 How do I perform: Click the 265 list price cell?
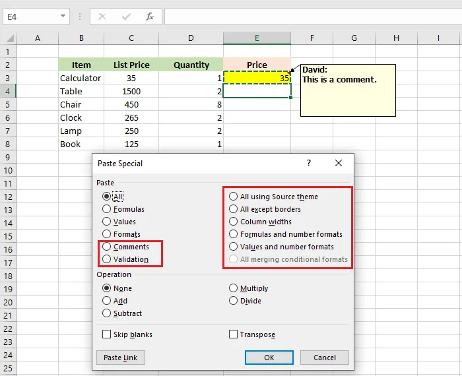pyautogui.click(x=131, y=117)
